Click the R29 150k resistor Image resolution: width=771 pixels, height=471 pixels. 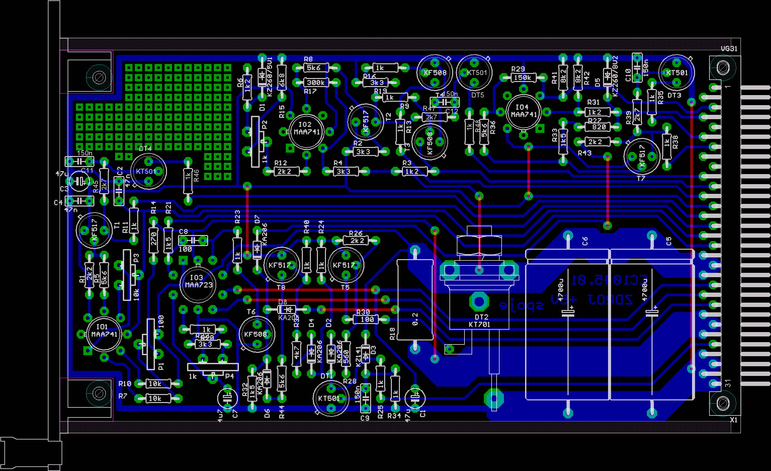tap(523, 78)
